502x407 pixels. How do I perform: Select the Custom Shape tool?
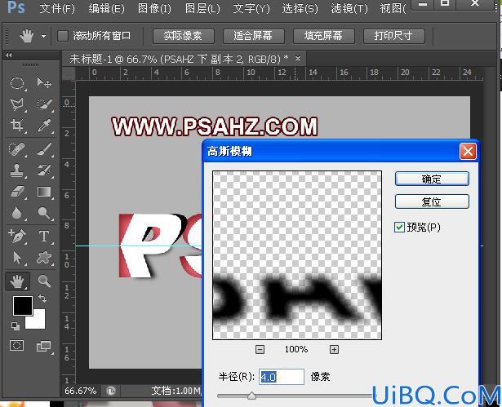(44, 258)
